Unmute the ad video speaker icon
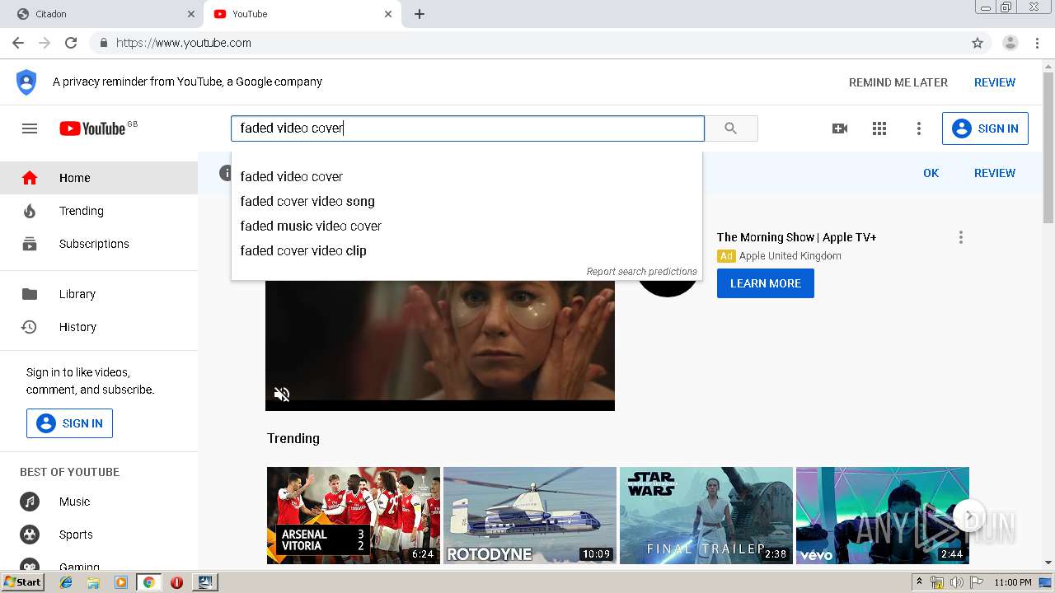The image size is (1055, 593). click(282, 395)
